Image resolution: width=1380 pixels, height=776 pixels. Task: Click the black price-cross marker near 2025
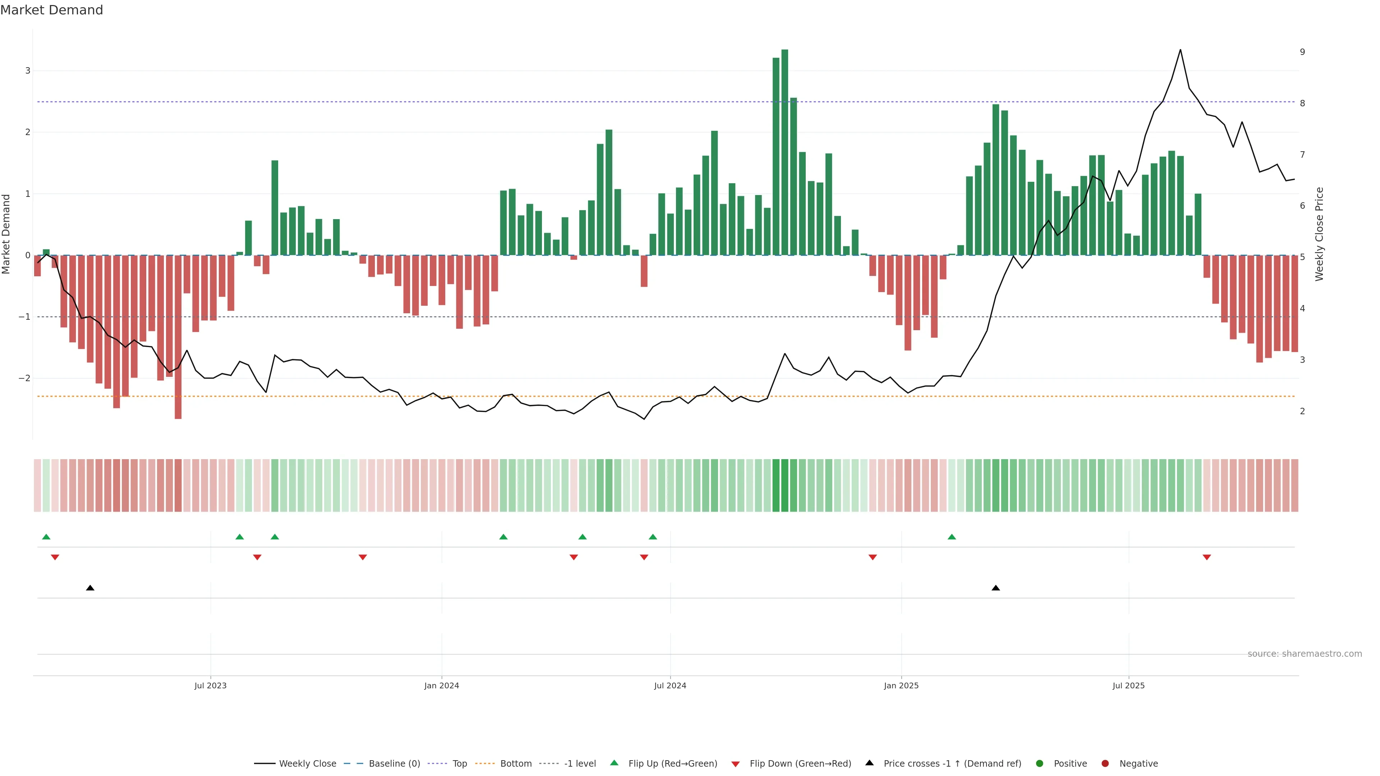[x=995, y=588]
